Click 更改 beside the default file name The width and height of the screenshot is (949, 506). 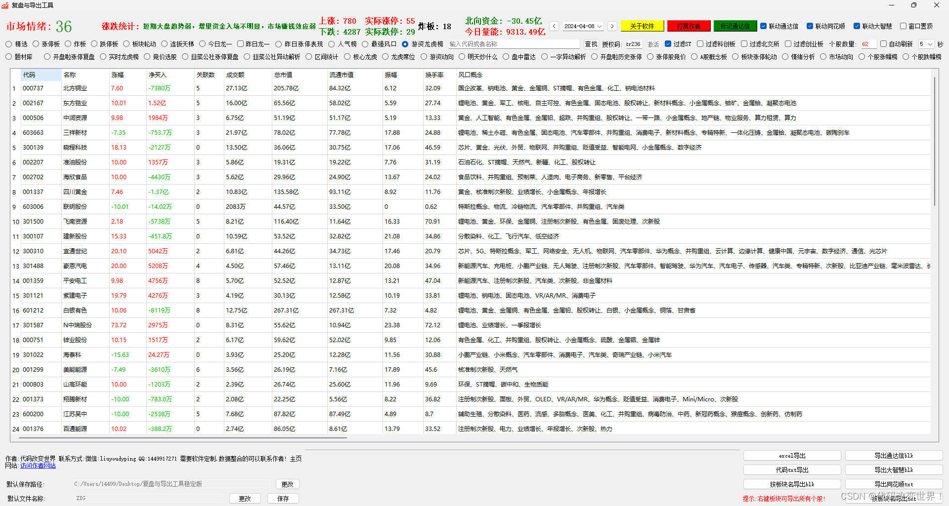[245, 499]
